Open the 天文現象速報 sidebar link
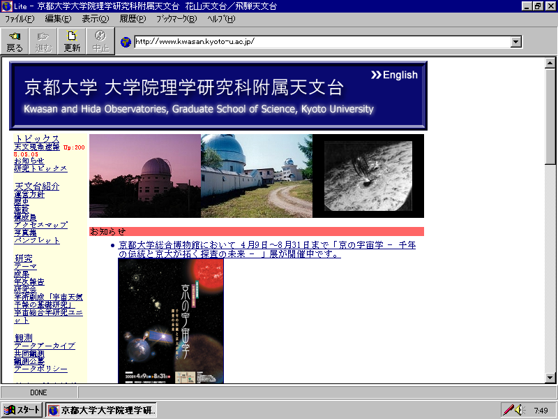Screen dimensions: 558x419 pos(37,147)
